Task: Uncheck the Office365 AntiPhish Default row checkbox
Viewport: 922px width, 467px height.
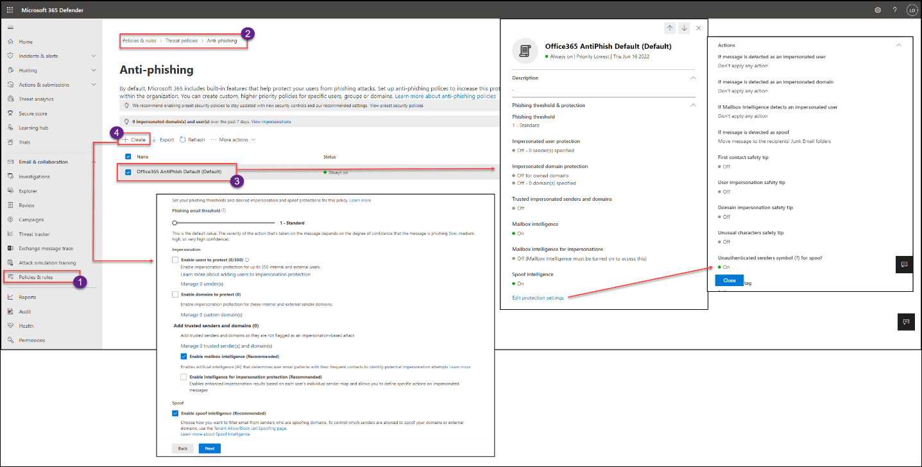Action: point(128,172)
